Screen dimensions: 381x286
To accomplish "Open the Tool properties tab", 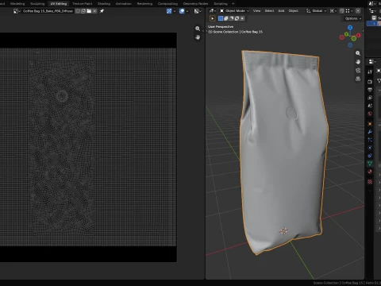I will click(x=370, y=71).
